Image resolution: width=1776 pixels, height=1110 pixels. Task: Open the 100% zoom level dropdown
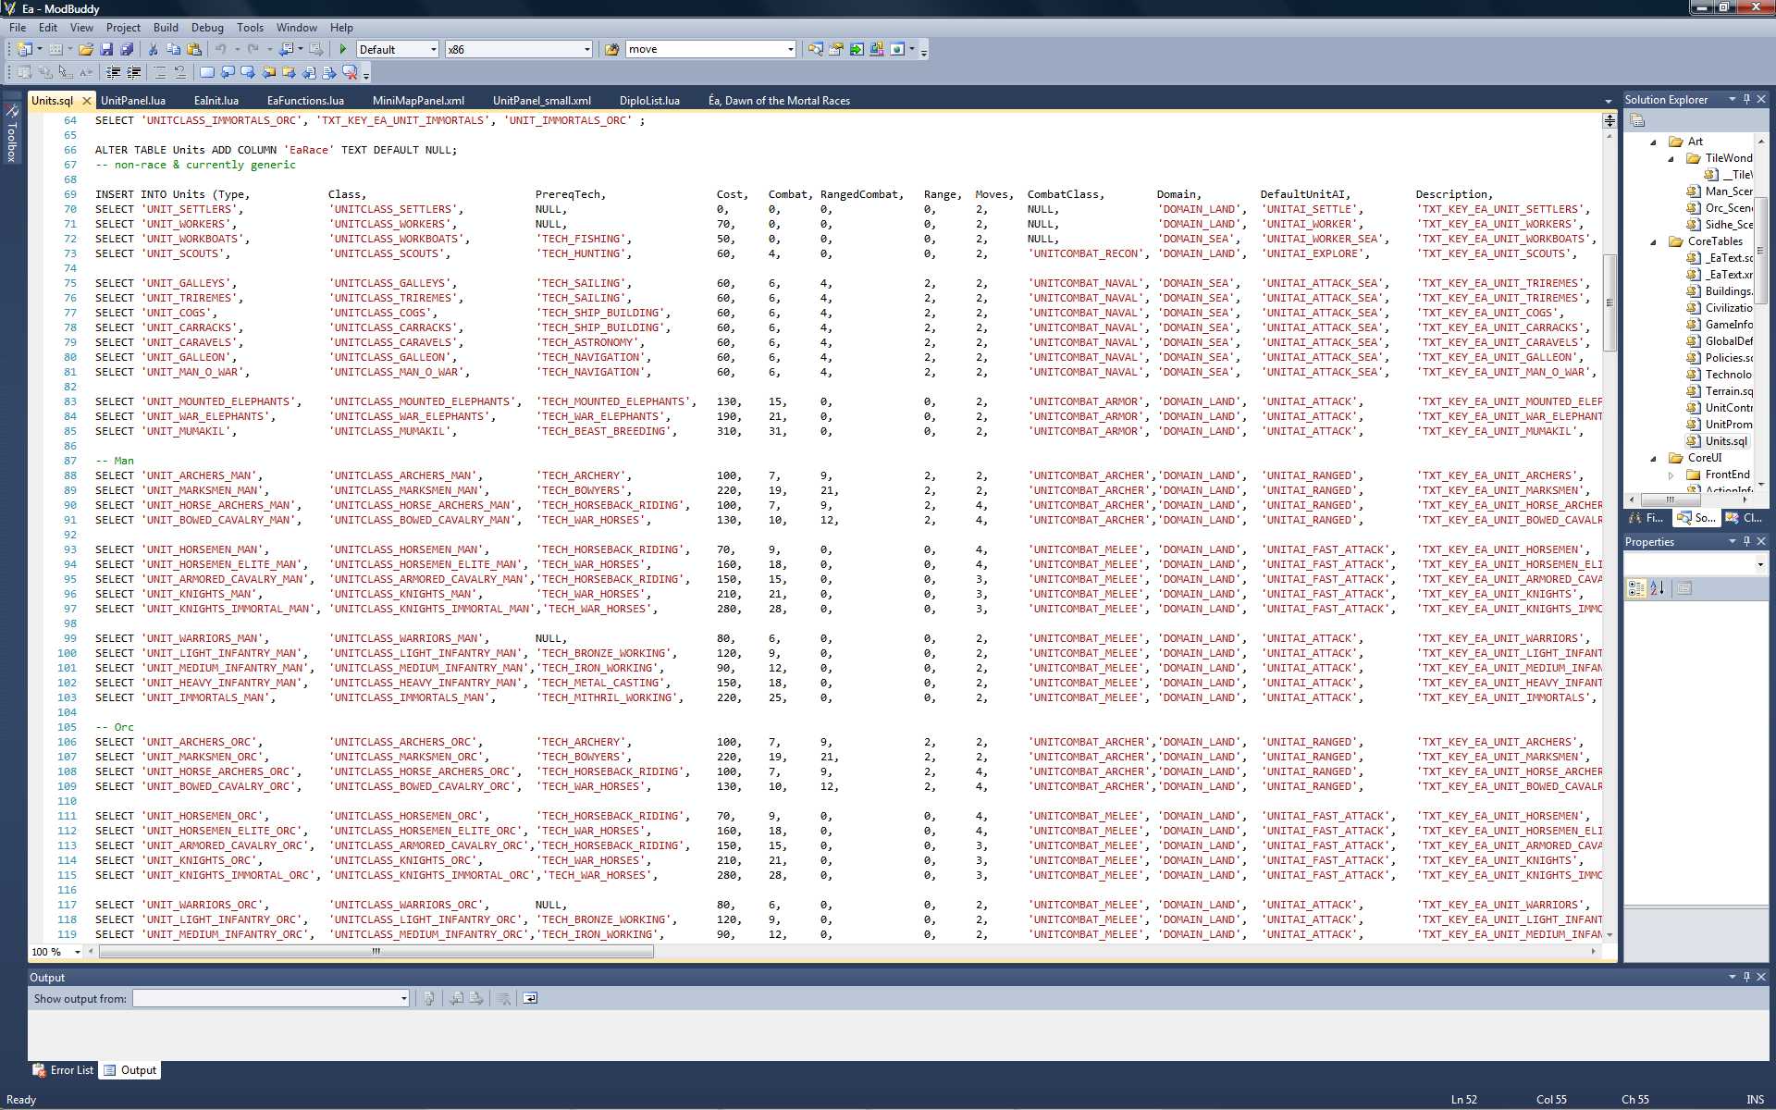[x=78, y=951]
